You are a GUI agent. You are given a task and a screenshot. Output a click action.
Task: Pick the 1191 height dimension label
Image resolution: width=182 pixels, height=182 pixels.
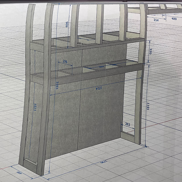148,106
